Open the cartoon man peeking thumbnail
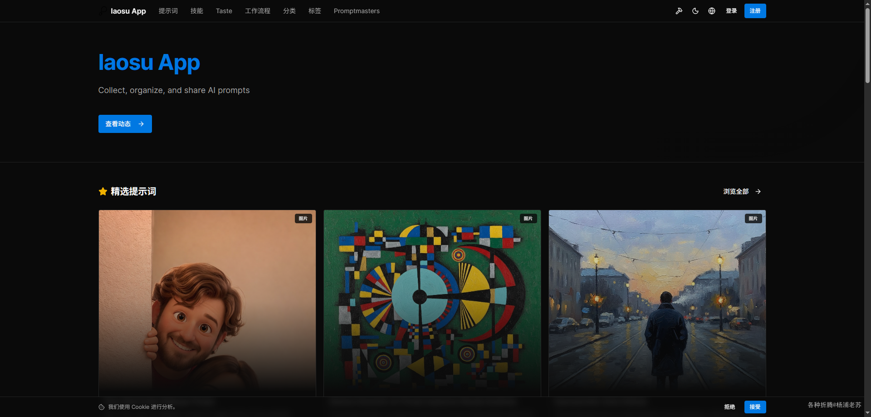 pos(207,303)
